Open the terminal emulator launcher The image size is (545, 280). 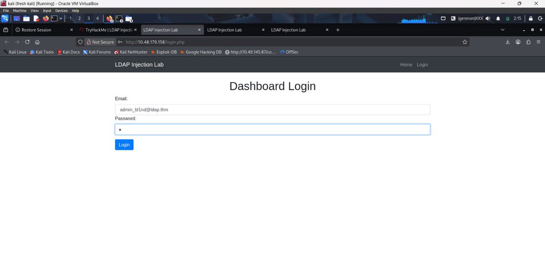tap(54, 19)
